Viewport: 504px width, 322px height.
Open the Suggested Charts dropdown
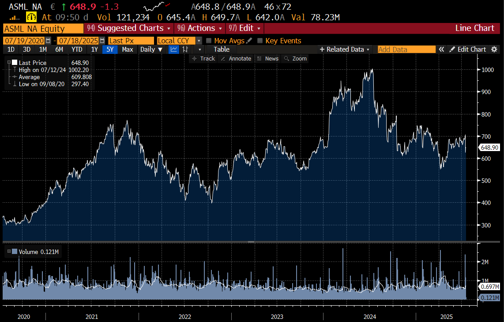pos(128,28)
